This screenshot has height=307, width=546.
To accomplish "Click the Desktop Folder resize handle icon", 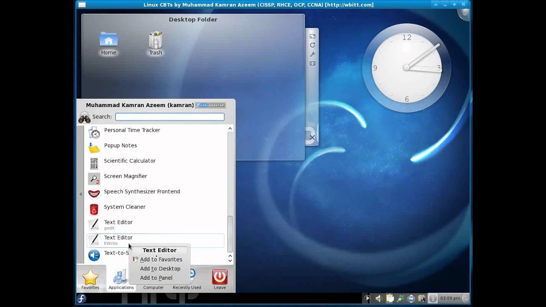I will [312, 36].
